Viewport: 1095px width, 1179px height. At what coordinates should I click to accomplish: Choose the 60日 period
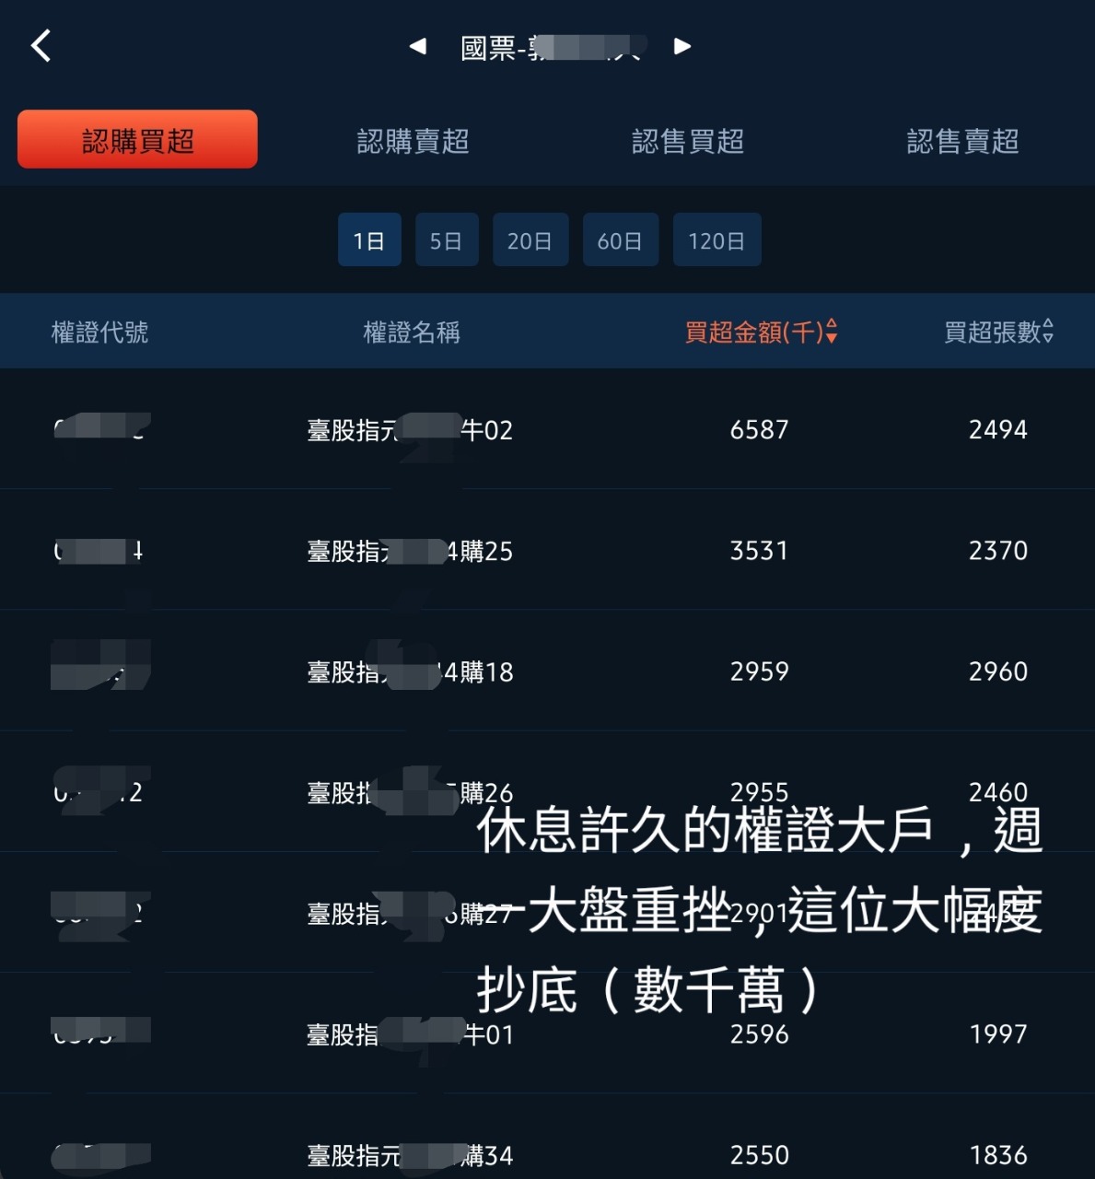tap(621, 239)
